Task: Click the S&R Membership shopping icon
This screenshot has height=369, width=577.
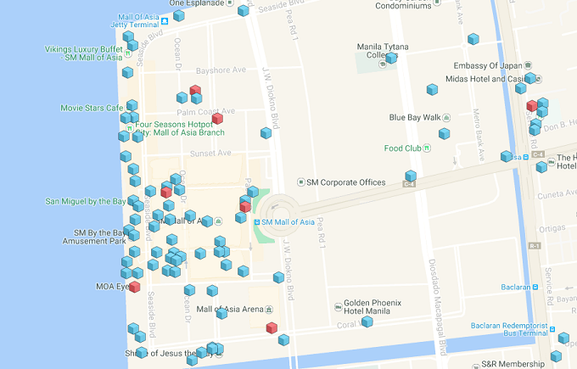Action: point(475,366)
